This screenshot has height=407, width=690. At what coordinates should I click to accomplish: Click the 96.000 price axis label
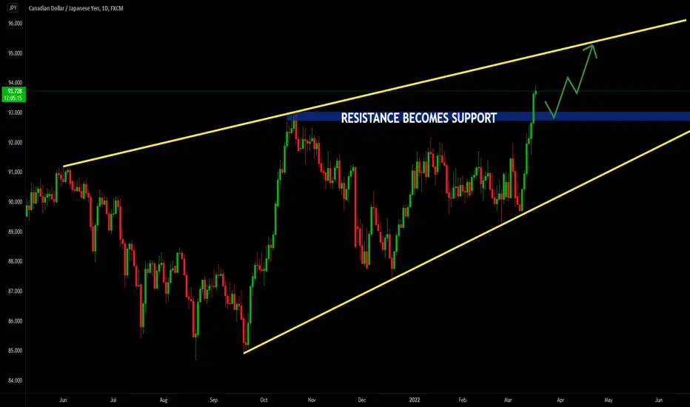(x=15, y=24)
